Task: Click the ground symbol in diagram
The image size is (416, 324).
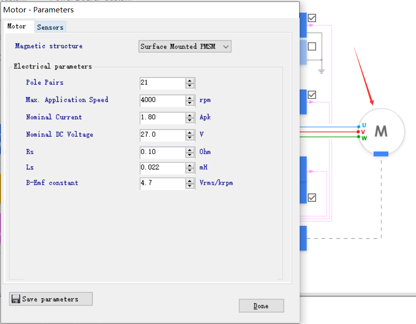Action: [x=321, y=71]
